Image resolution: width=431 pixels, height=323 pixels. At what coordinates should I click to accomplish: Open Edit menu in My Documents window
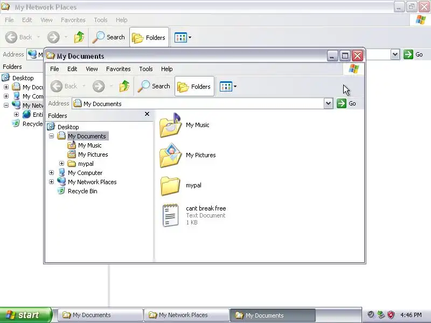coord(72,69)
